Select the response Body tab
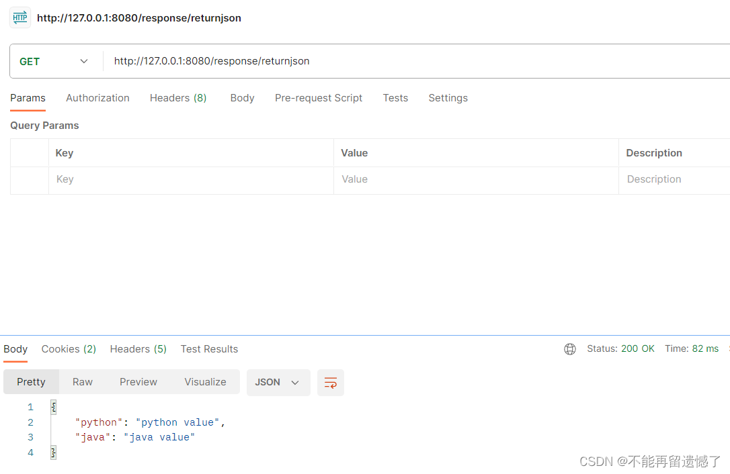The width and height of the screenshot is (730, 474). coord(15,349)
